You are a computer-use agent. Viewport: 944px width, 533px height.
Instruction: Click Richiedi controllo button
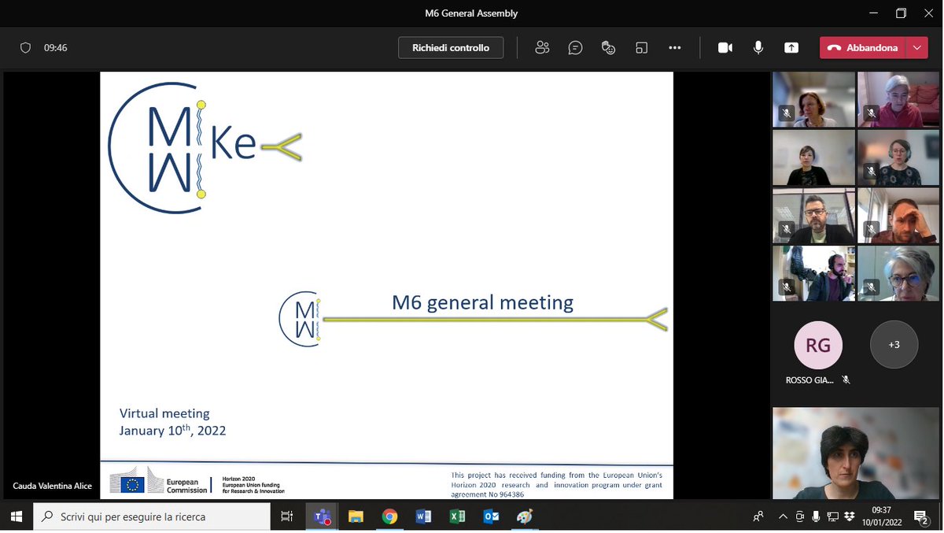pos(451,47)
